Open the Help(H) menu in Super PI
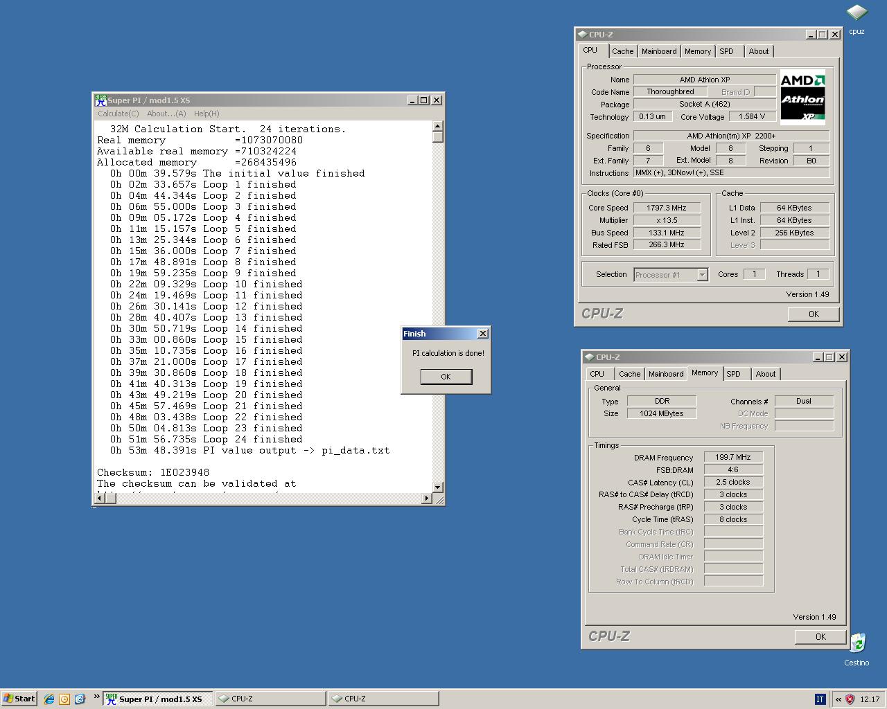The height and width of the screenshot is (709, 887). coord(207,114)
